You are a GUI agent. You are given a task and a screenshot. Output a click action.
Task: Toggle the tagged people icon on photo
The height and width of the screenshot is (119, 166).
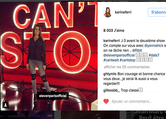5,105
